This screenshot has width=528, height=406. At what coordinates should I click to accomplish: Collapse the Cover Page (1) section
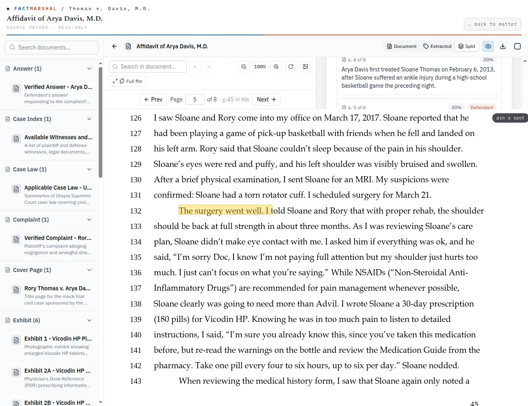89,270
